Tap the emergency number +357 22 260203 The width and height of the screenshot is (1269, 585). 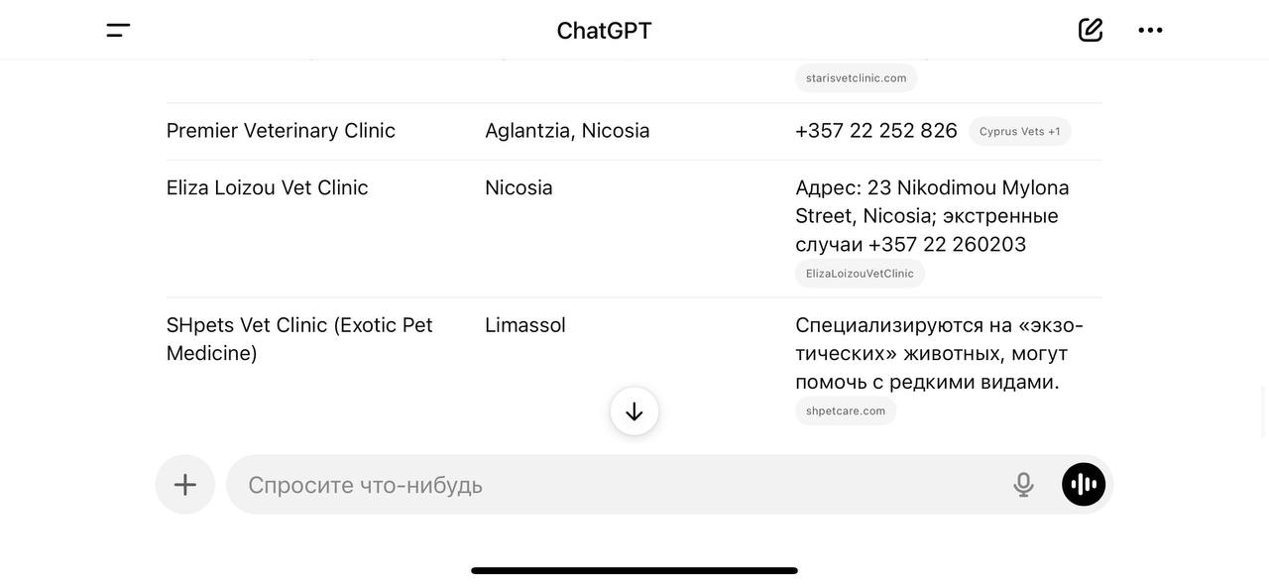click(x=947, y=244)
